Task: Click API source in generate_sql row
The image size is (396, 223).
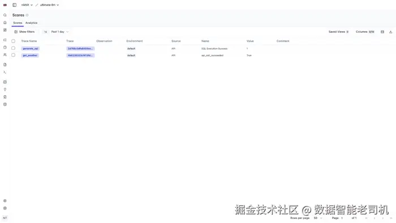Action: click(173, 49)
